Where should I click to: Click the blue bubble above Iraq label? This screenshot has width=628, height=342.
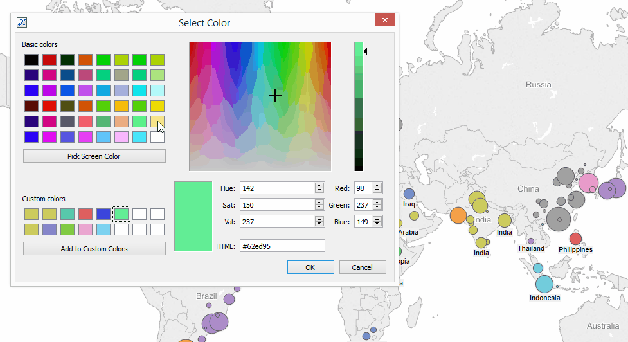point(409,194)
